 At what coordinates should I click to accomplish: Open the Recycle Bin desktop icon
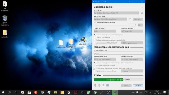(5, 20)
